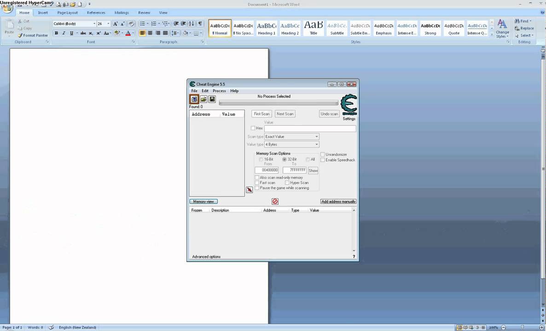This screenshot has width=546, height=331.
Task: Click Decrease Indent icon in Word
Action: (x=176, y=23)
